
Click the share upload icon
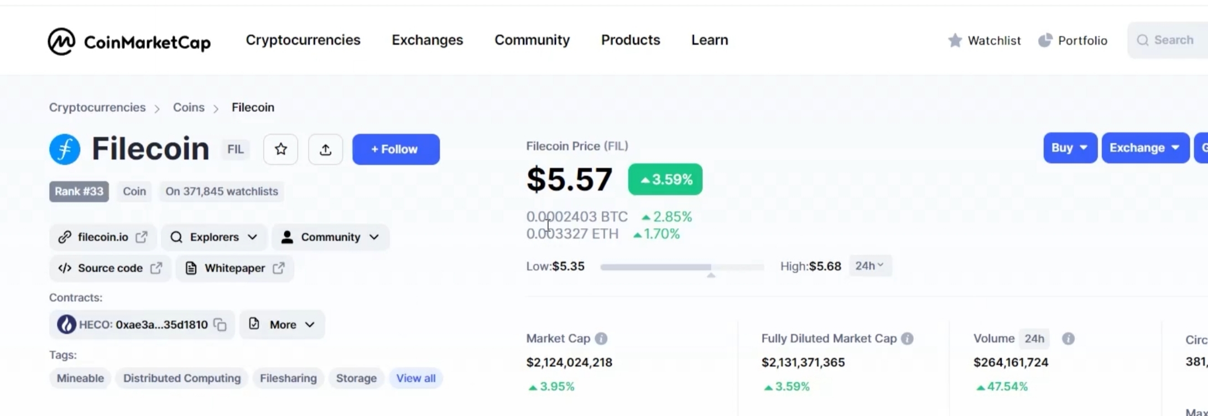coord(325,149)
